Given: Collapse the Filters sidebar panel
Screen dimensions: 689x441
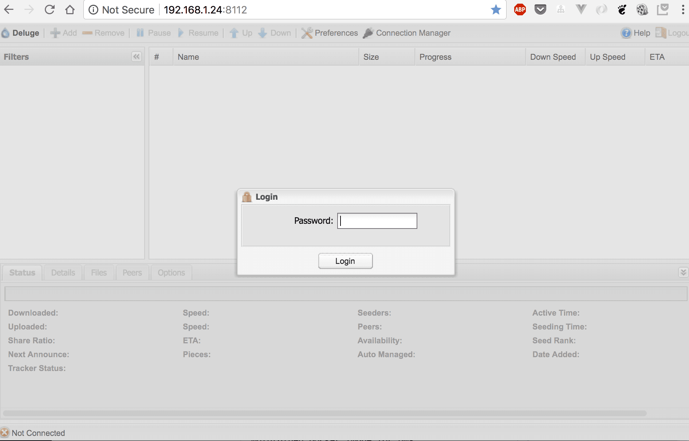Looking at the screenshot, I should click(x=136, y=57).
